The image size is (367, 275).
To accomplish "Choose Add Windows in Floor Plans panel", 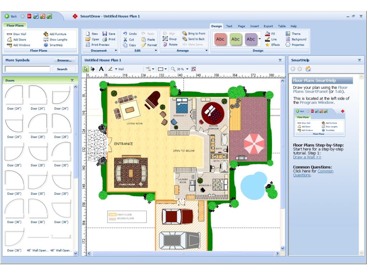I will (19, 45).
